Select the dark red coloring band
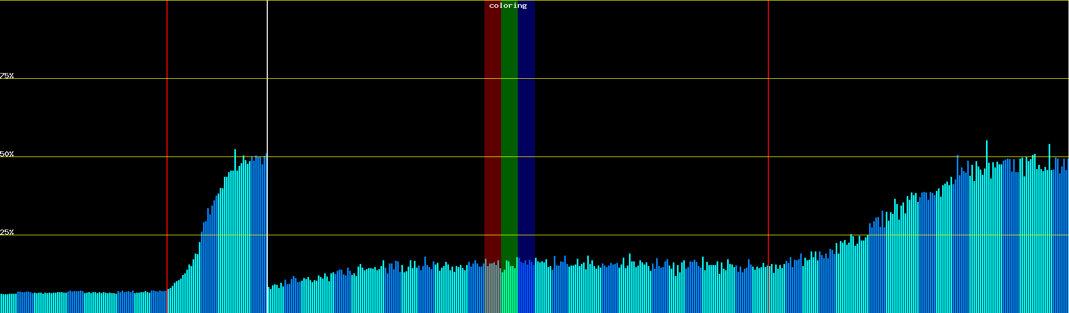 (492, 130)
